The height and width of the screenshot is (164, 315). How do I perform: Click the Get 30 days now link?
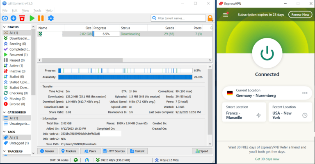click(x=267, y=159)
